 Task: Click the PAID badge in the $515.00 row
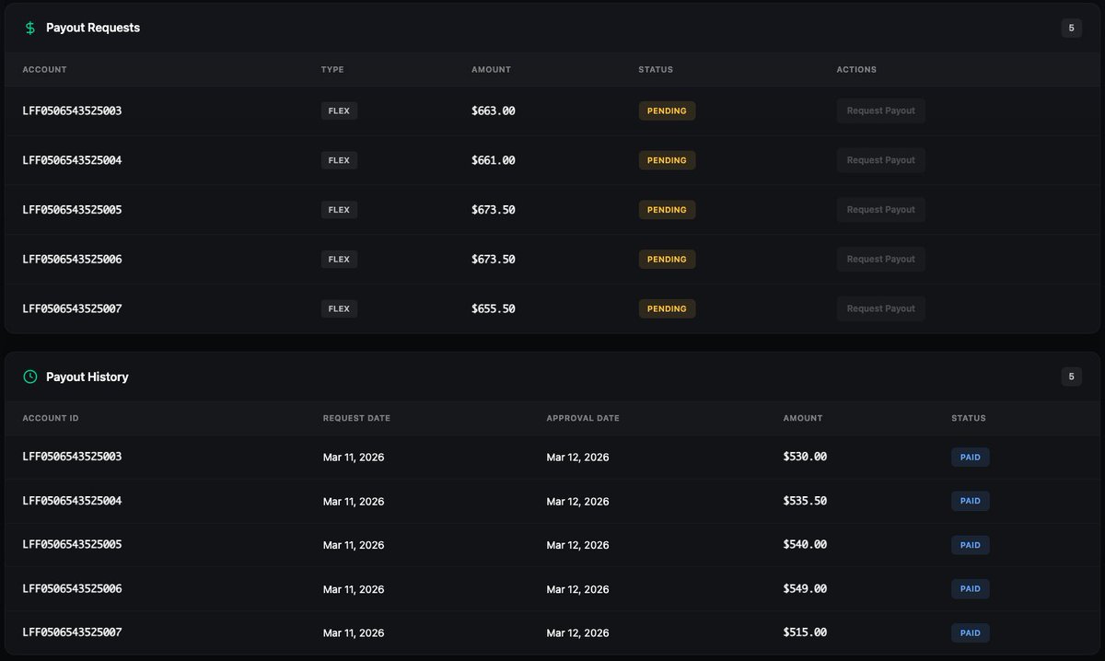(971, 632)
